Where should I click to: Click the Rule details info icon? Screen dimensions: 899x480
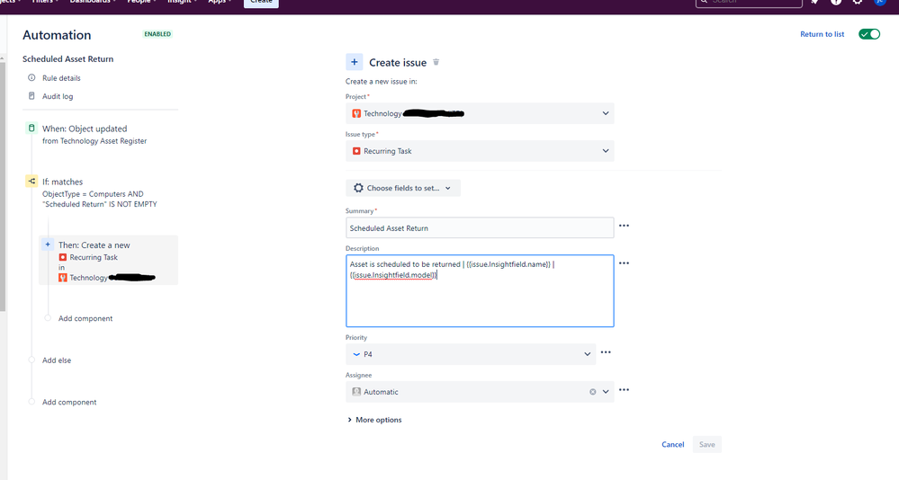click(31, 78)
